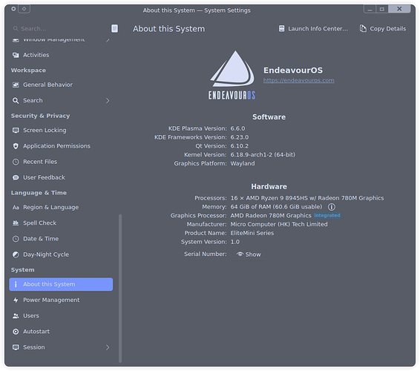Viewport: 420px width, 371px height.
Task: Click the Autostart gear icon
Action: click(x=16, y=332)
